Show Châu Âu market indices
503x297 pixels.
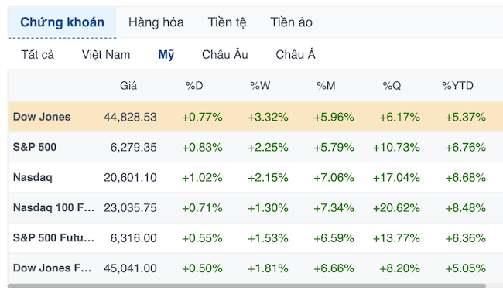225,54
